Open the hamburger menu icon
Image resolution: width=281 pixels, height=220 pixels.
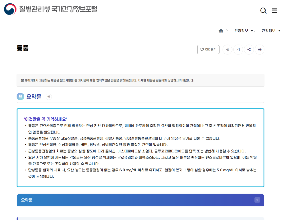click(x=274, y=11)
